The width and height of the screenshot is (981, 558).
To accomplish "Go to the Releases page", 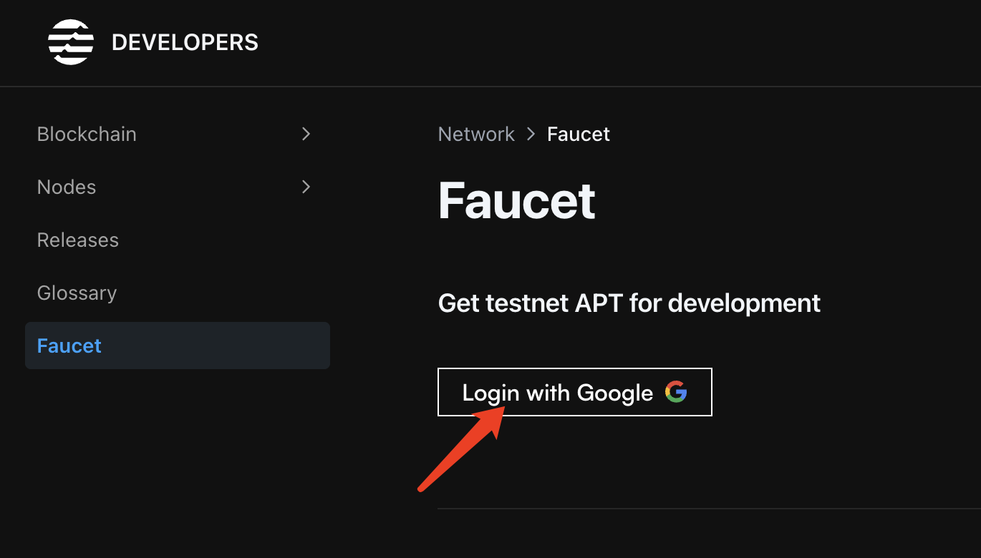I will [x=77, y=240].
